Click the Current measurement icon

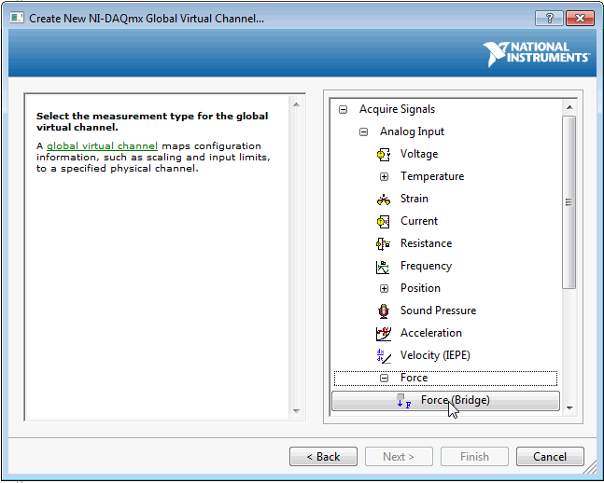(383, 221)
